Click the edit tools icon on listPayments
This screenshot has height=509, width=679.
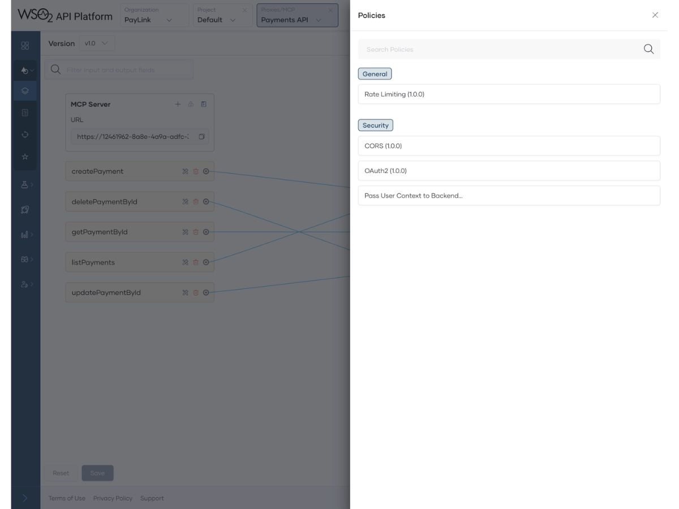point(185,262)
